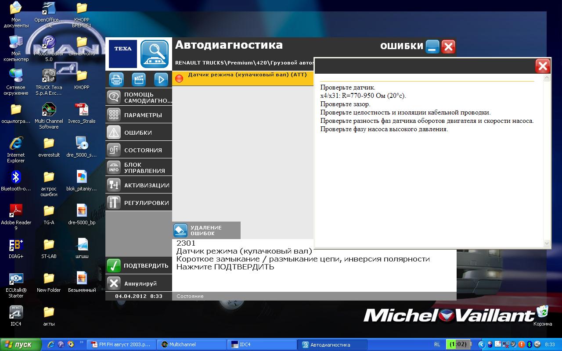Launch Internet Explorer desktop shortcut
Viewport: 562px width, 351px height.
(16, 150)
